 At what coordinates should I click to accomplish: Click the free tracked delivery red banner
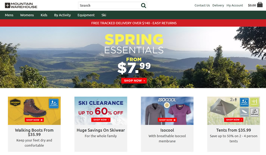point(133,23)
